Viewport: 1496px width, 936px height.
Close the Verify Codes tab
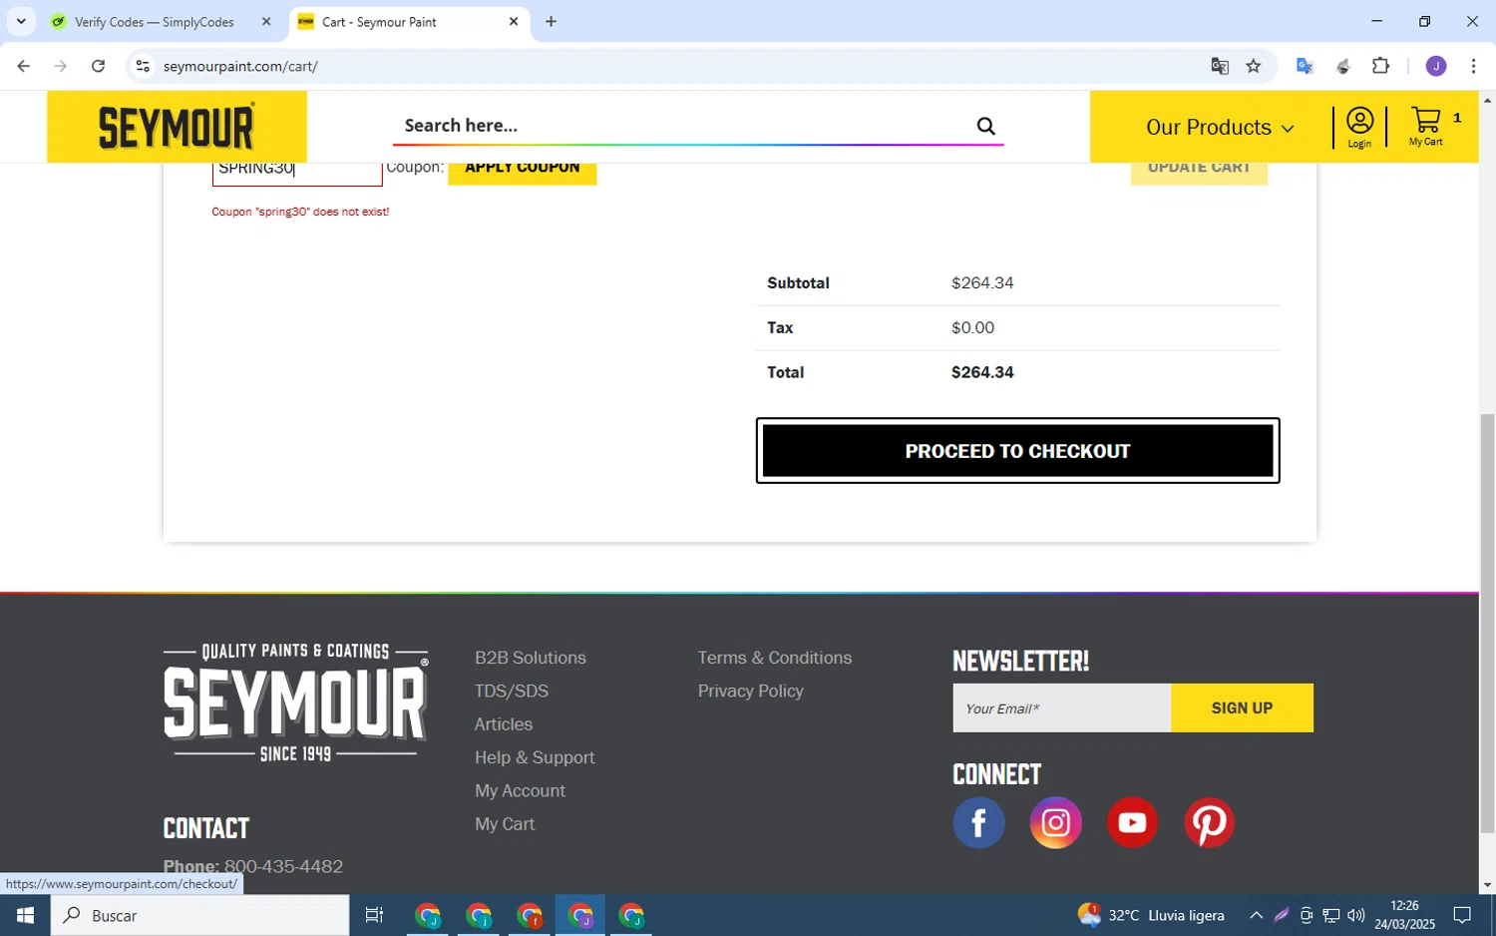(x=266, y=21)
